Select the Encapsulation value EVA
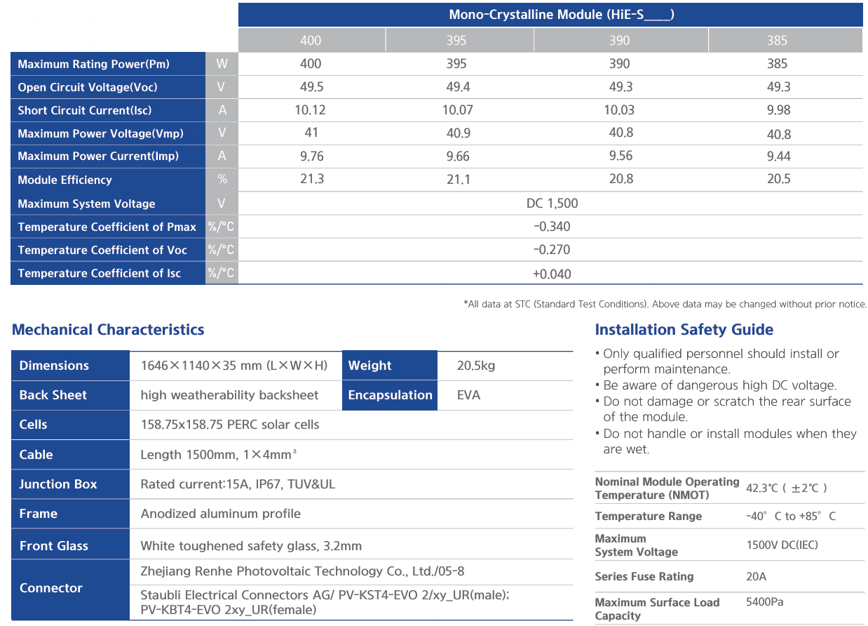Viewport: 868px width, 626px height. [468, 395]
